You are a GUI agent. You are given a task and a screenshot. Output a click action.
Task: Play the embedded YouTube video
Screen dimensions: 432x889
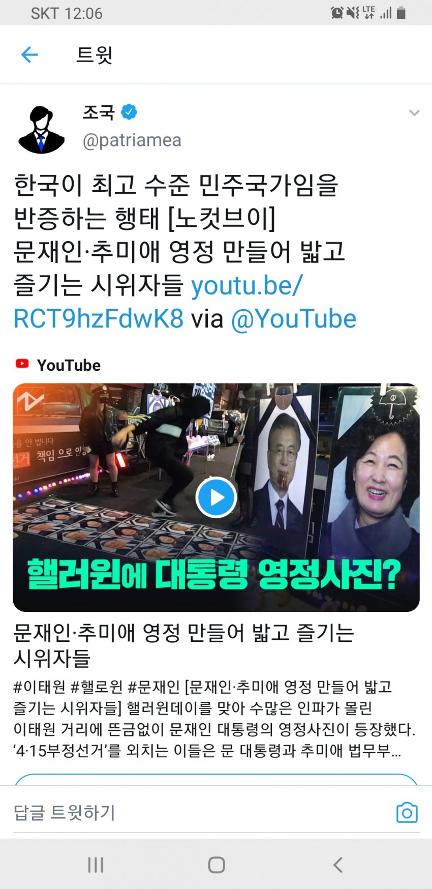coord(216,497)
